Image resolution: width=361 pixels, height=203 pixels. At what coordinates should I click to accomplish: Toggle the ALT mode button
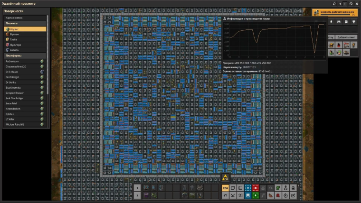[x=226, y=188]
